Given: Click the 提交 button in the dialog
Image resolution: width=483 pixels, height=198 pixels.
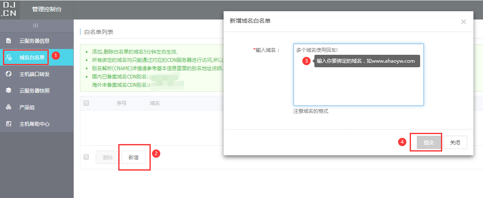Looking at the screenshot, I should tap(429, 142).
